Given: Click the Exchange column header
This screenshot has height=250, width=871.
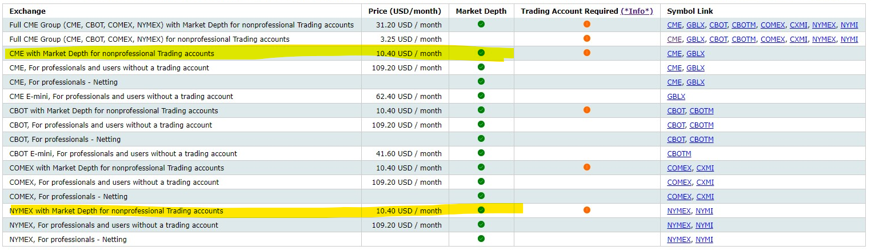Looking at the screenshot, I should click(x=27, y=11).
